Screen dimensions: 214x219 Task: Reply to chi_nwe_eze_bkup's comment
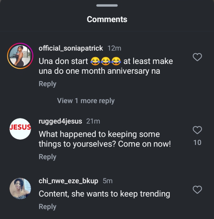(47, 207)
